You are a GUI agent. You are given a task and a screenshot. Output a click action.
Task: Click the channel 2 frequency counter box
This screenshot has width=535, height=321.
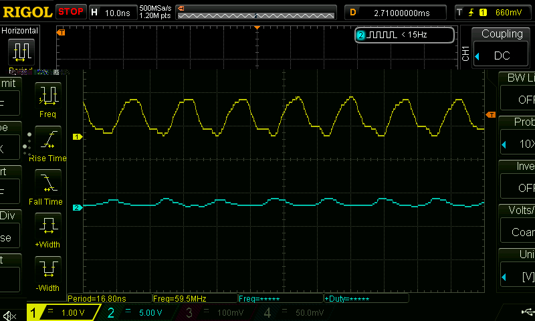pyautogui.click(x=405, y=35)
